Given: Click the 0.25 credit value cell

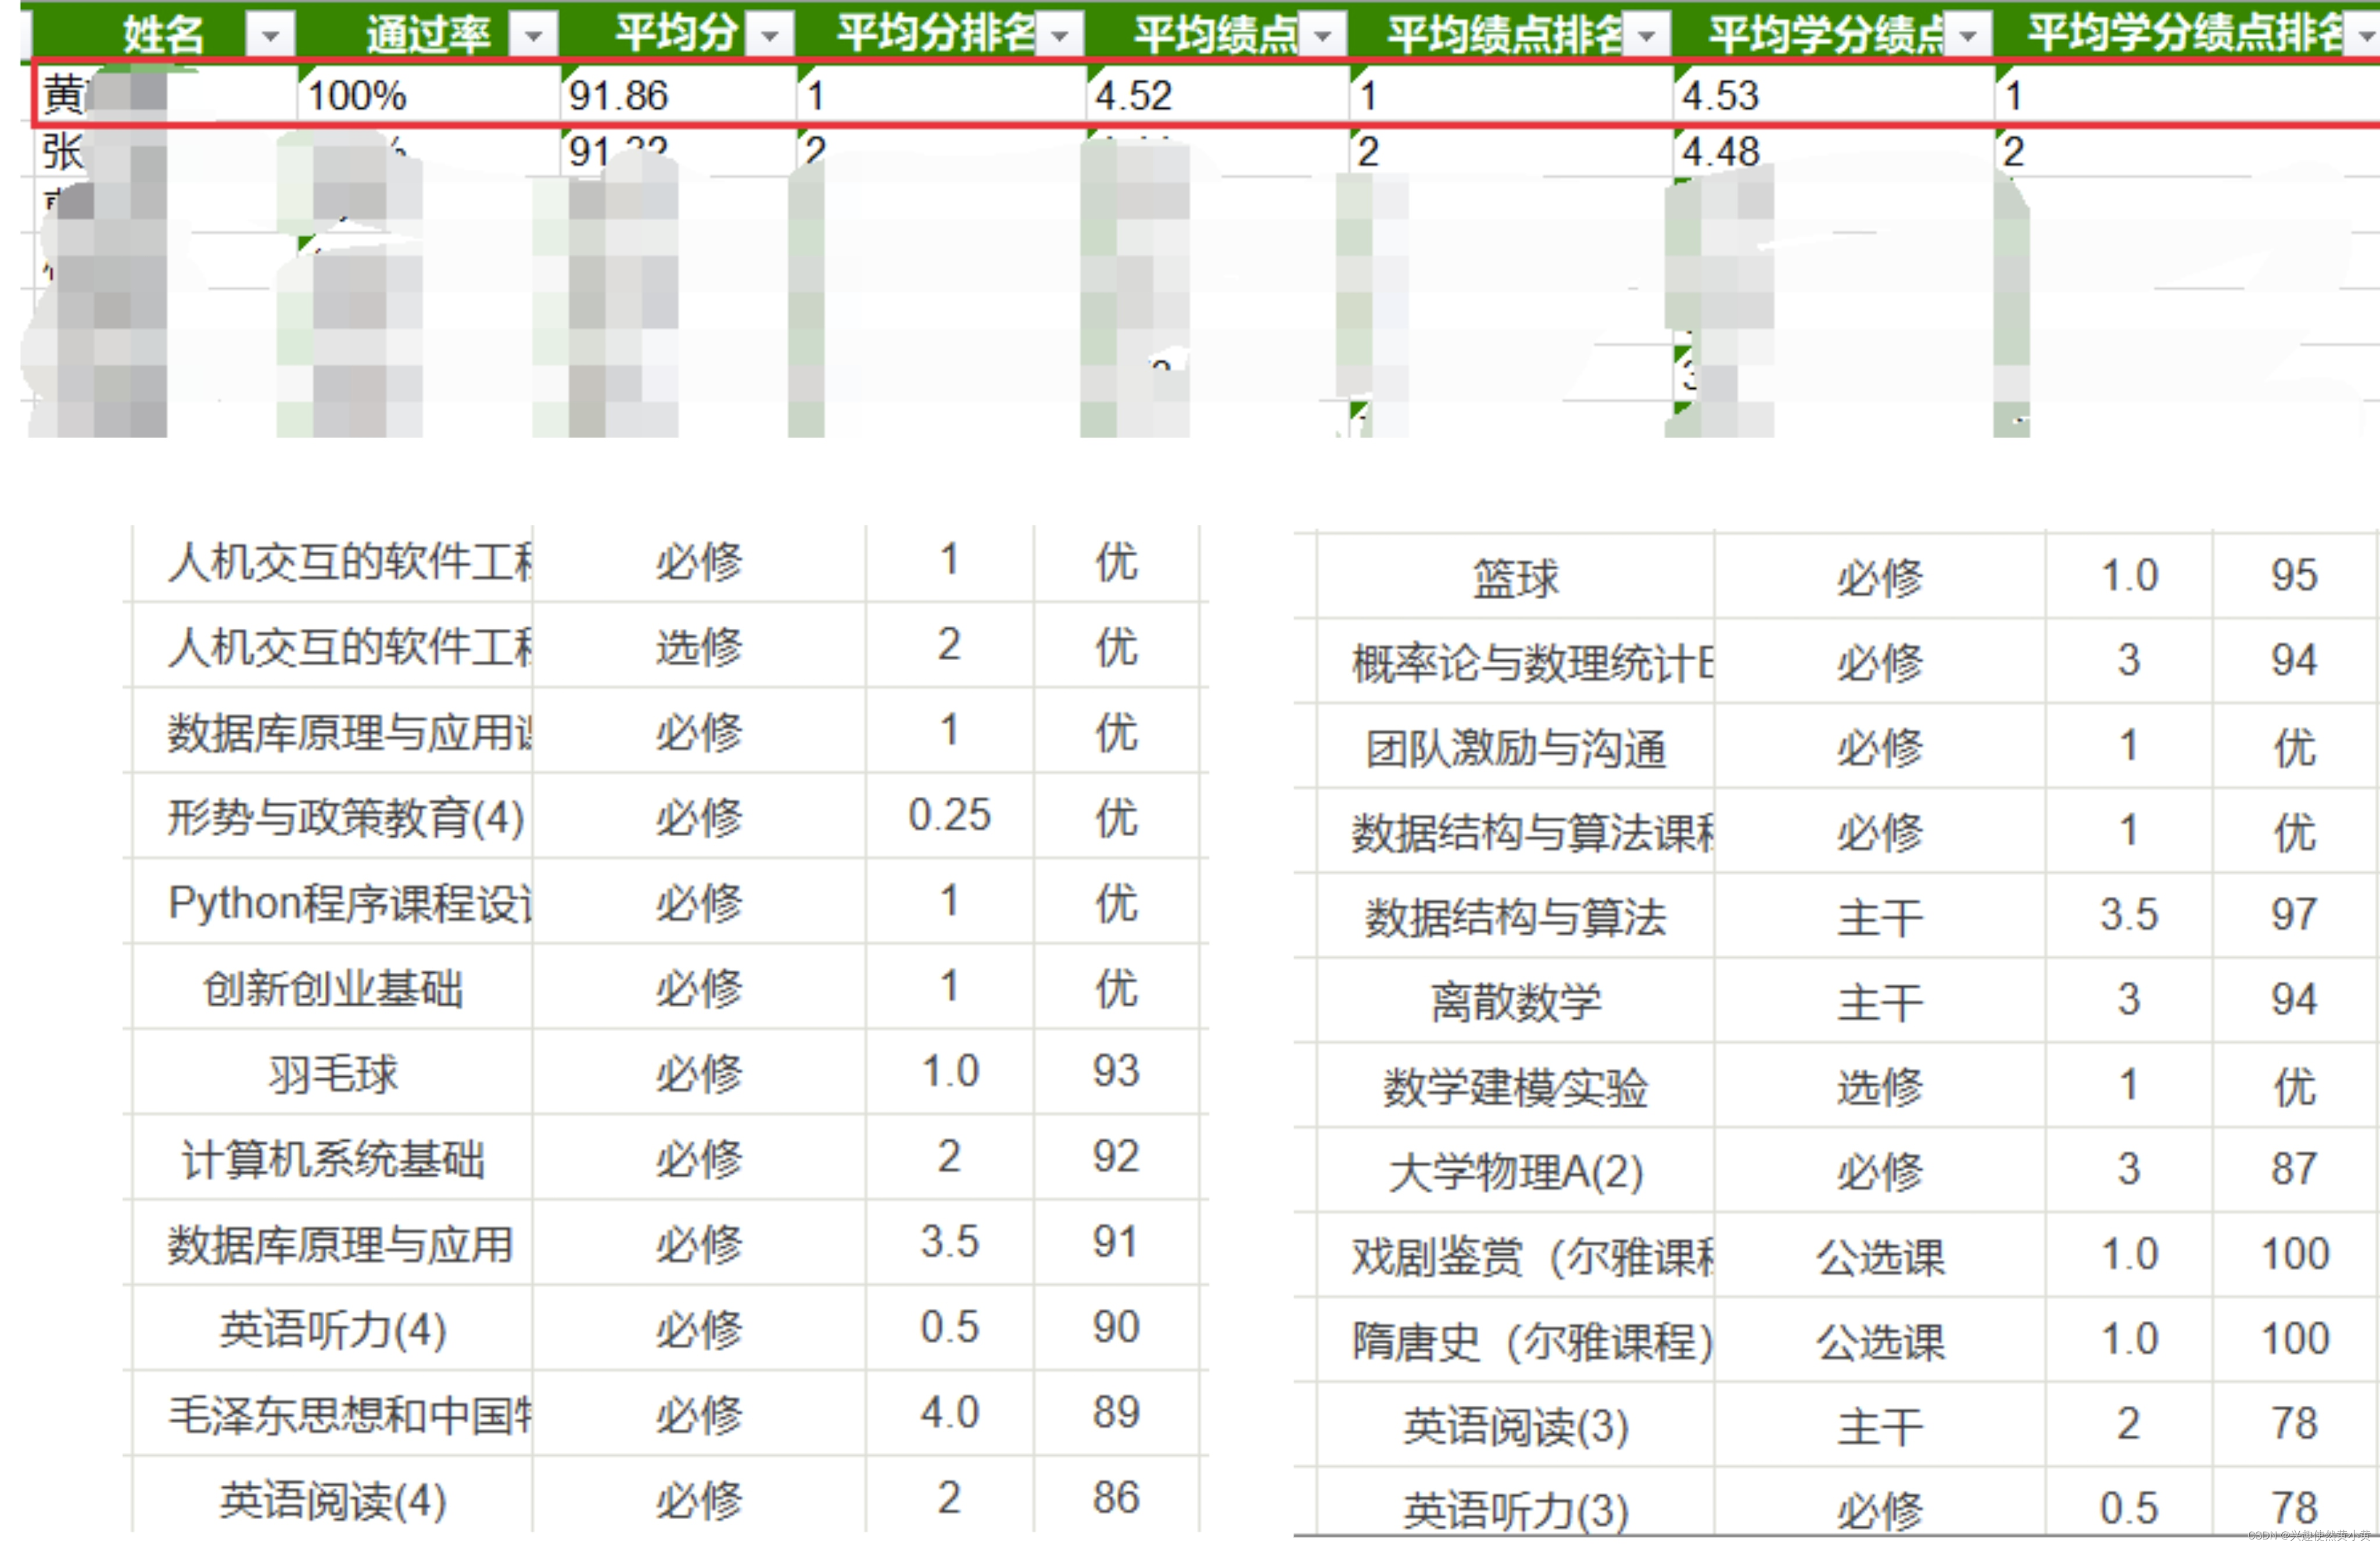Looking at the screenshot, I should pyautogui.click(x=949, y=815).
